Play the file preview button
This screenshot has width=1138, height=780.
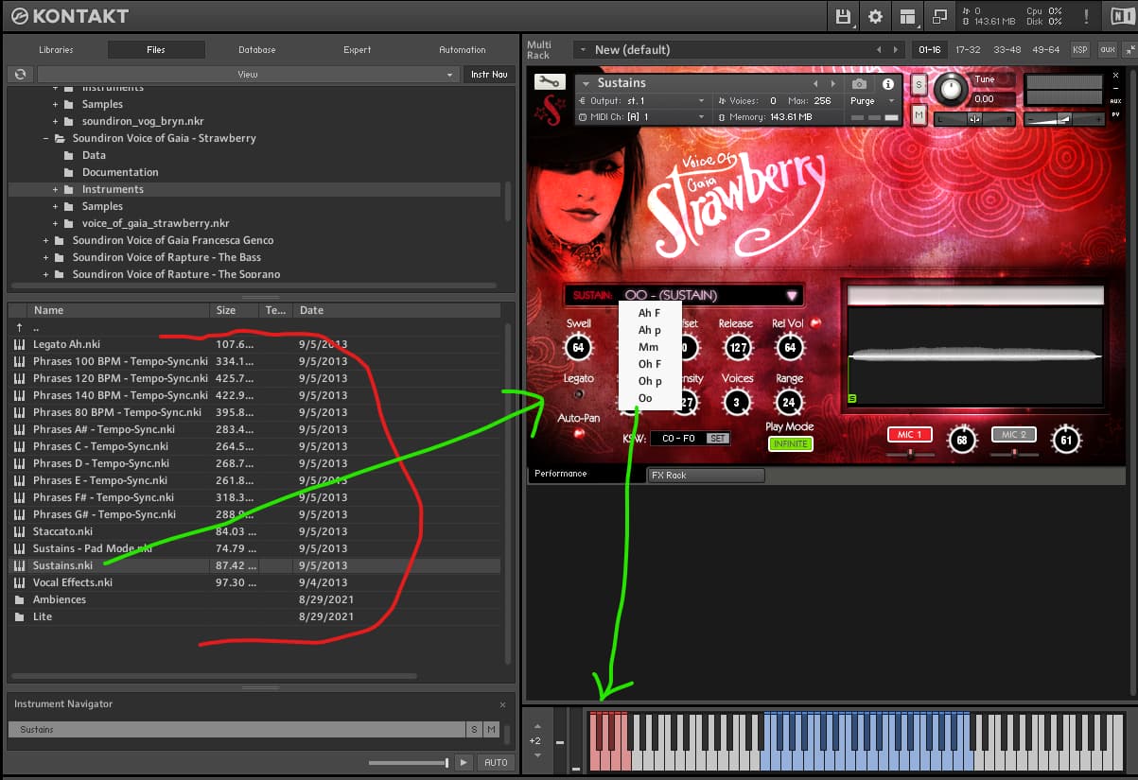[x=464, y=762]
